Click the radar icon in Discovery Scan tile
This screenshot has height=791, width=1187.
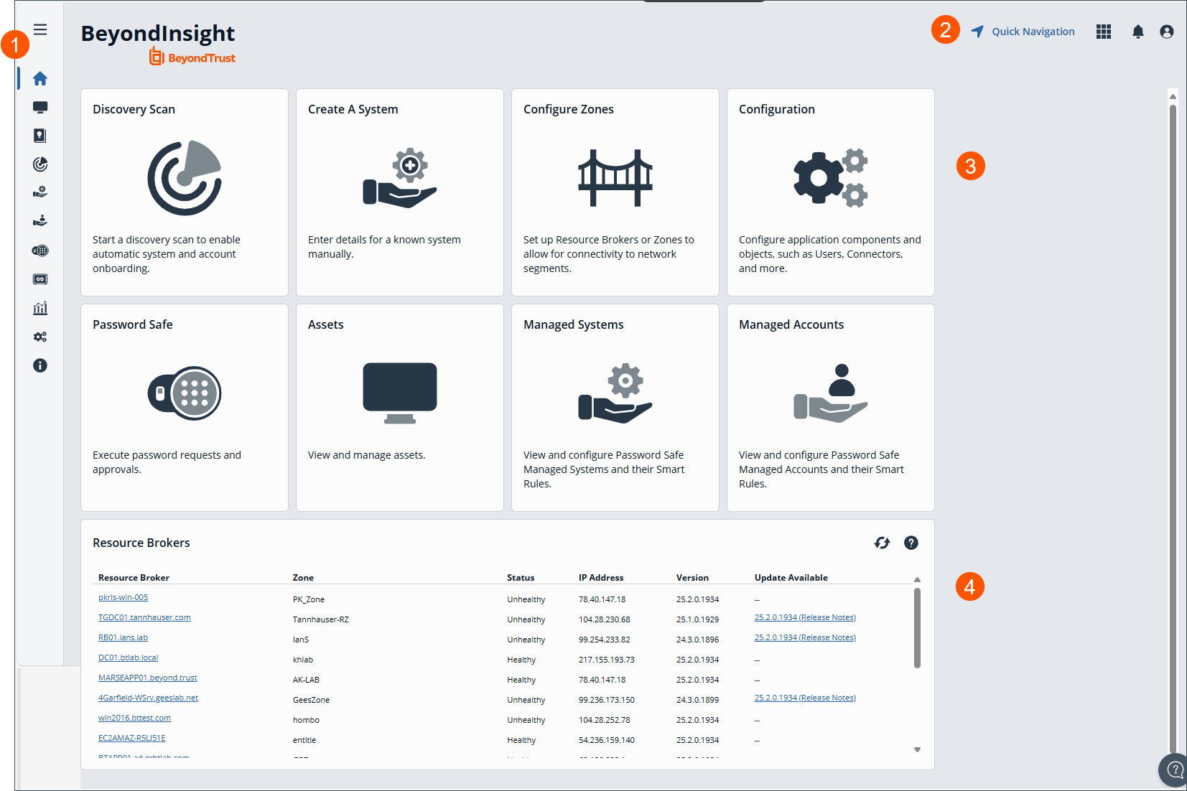tap(185, 178)
